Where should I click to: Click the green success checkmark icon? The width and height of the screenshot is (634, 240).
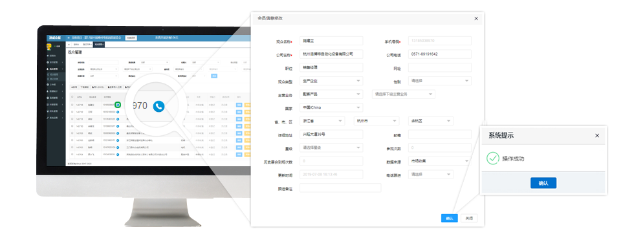[x=492, y=158]
